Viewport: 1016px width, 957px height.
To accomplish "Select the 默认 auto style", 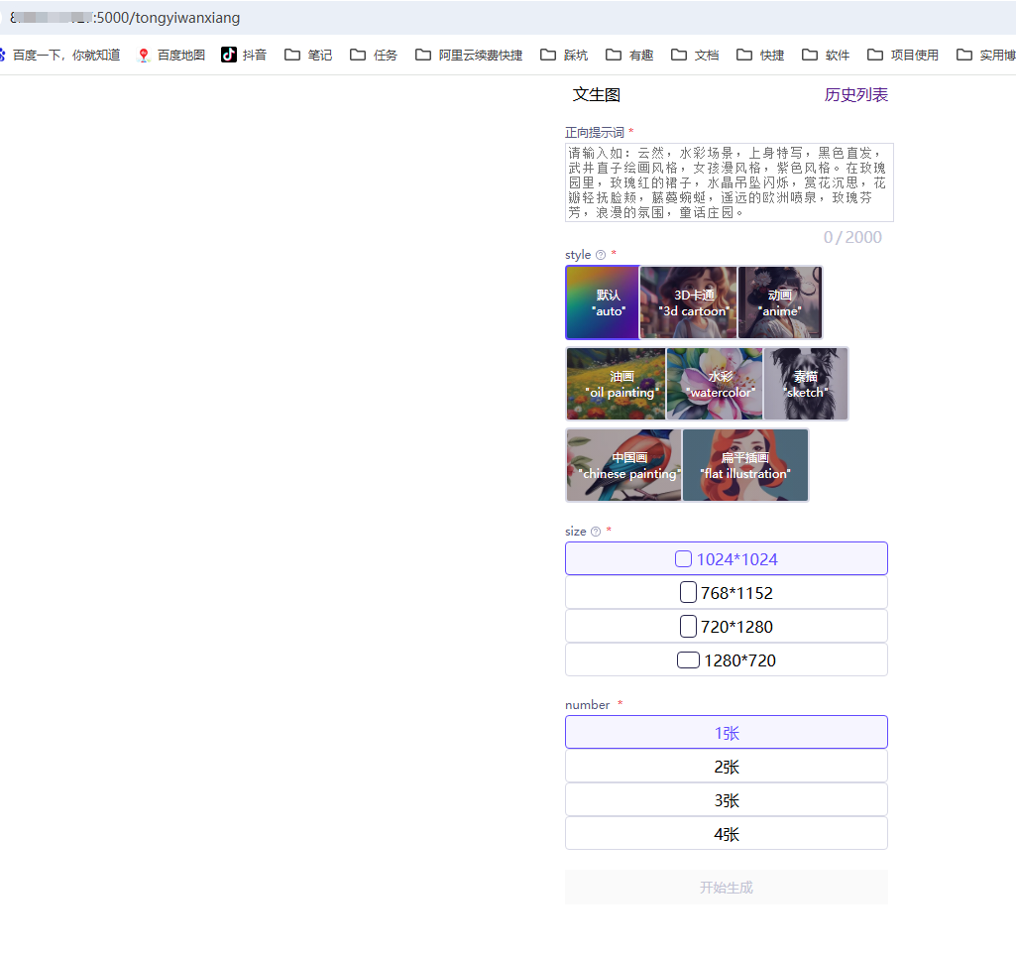I will click(603, 302).
